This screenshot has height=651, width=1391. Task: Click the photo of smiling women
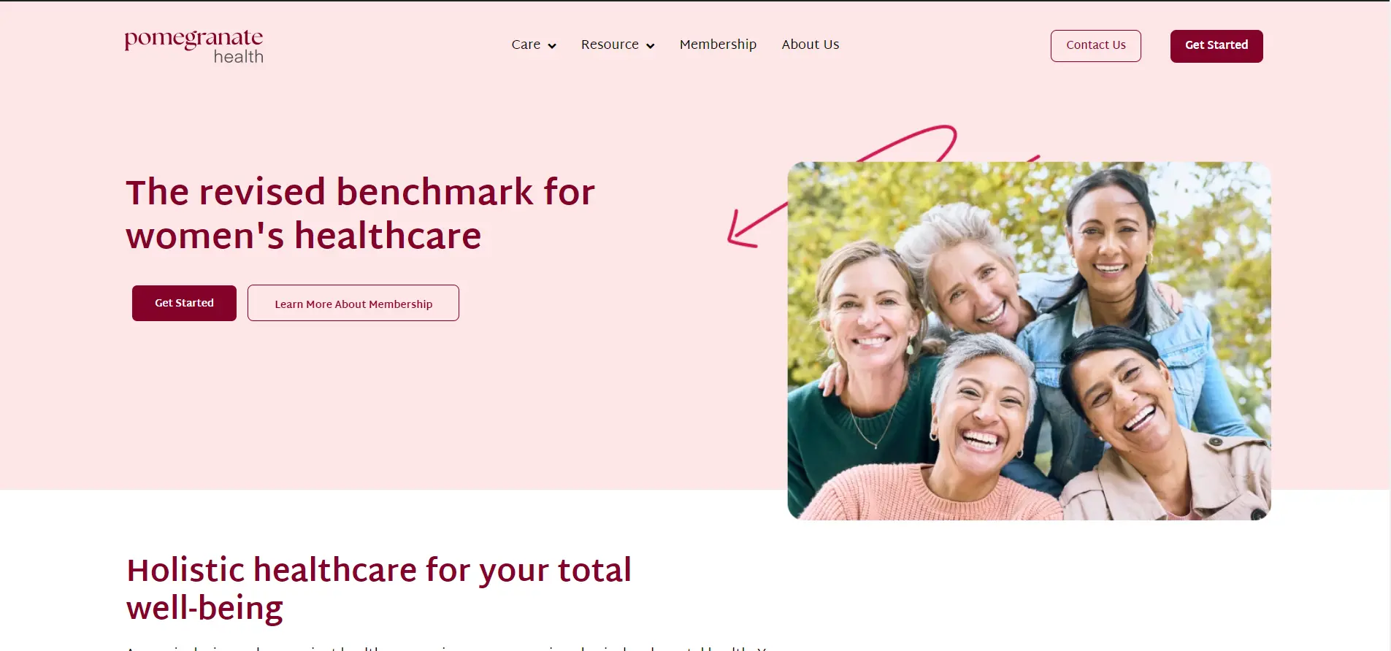point(1029,341)
